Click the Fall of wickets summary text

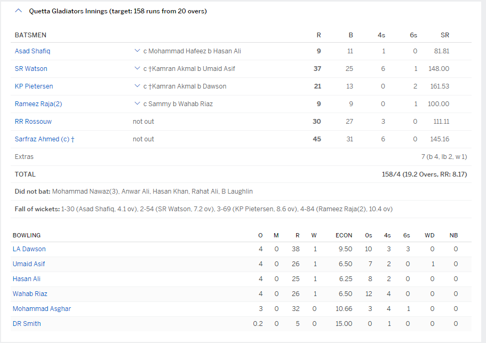click(x=203, y=209)
